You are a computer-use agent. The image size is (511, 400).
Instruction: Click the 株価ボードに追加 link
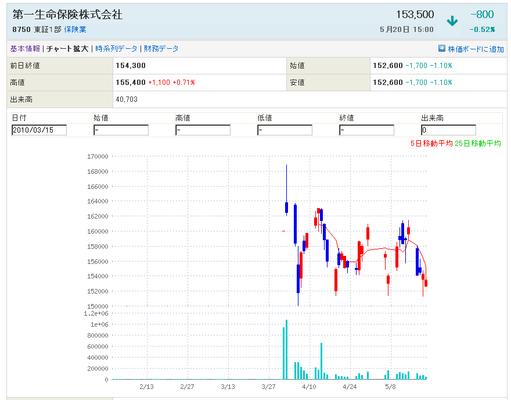(476, 49)
